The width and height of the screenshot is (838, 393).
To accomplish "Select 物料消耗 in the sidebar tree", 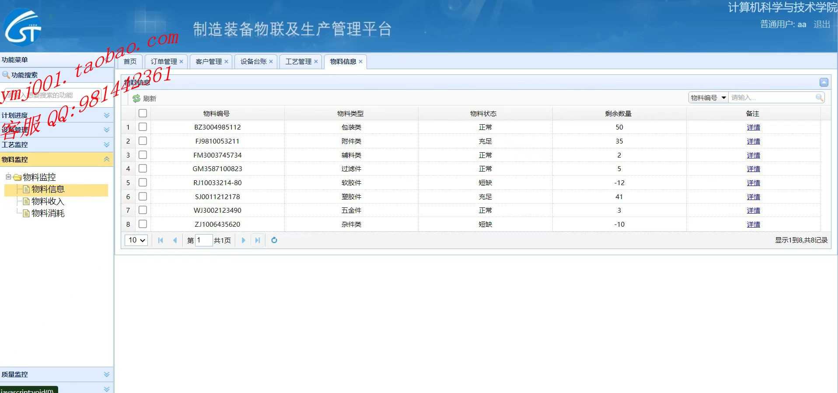I will pos(48,213).
